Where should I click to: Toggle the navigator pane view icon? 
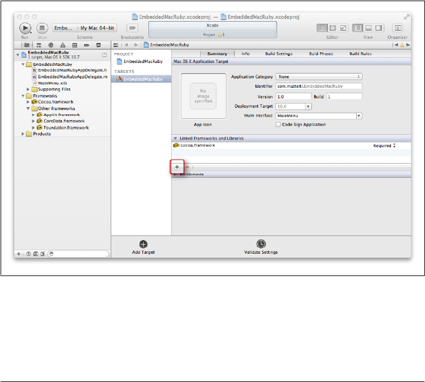[x=358, y=28]
